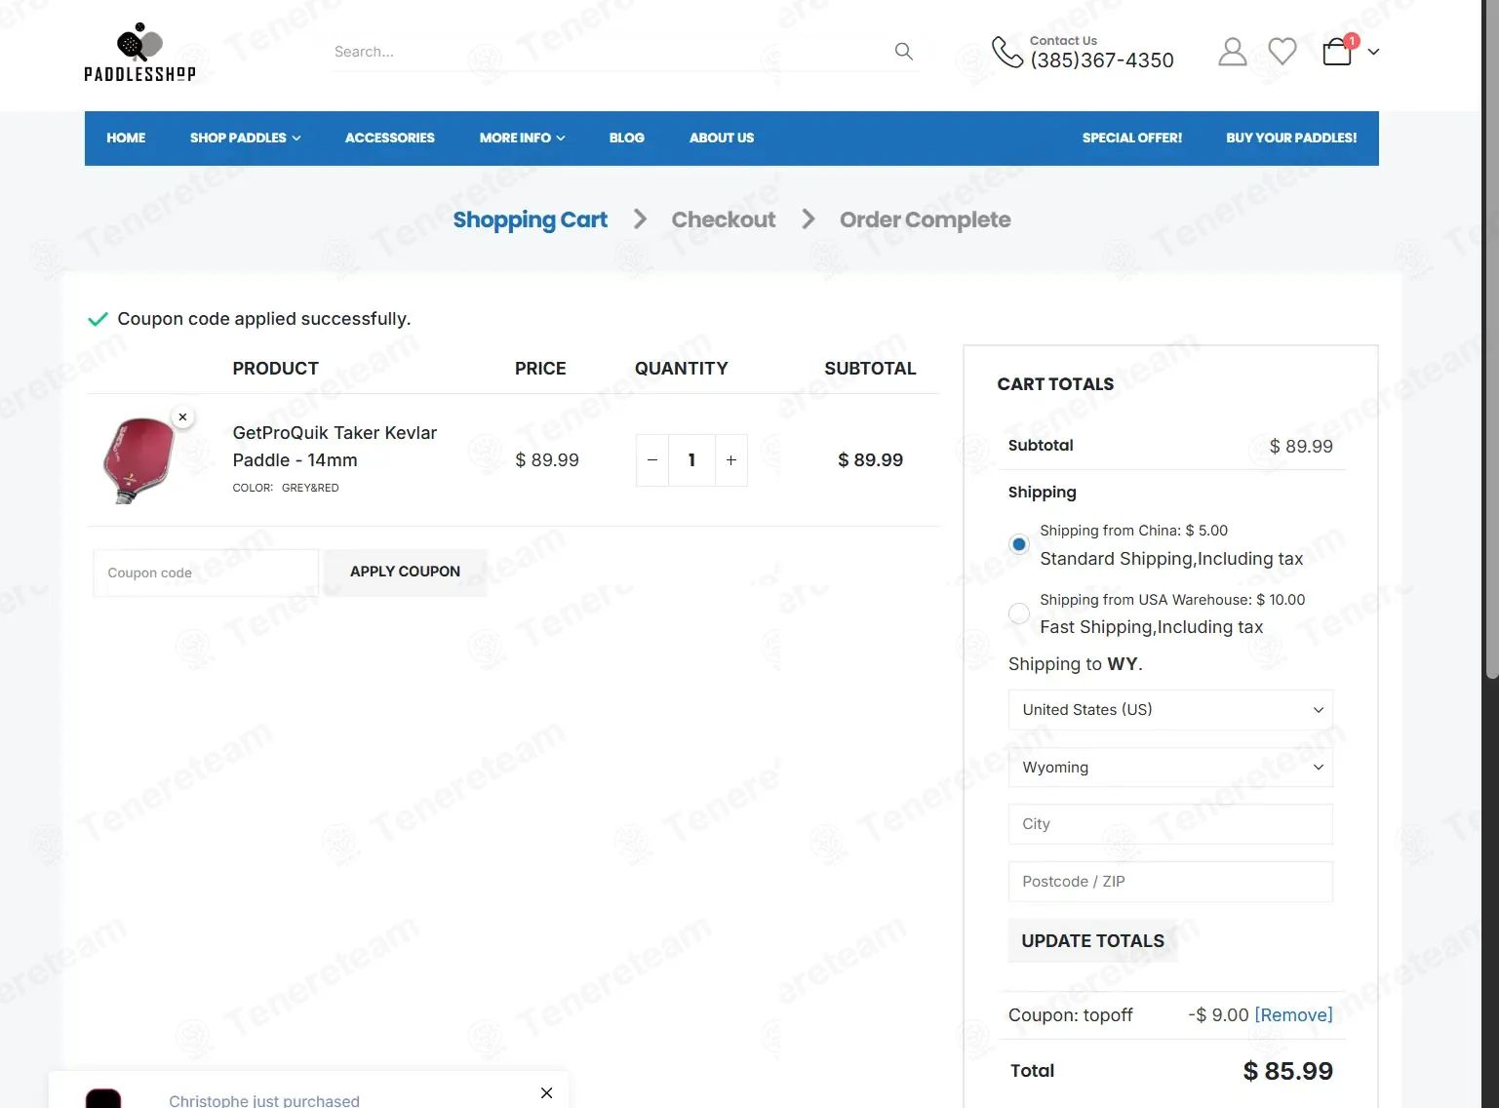Open the user account icon
This screenshot has width=1499, height=1108.
coord(1233,52)
